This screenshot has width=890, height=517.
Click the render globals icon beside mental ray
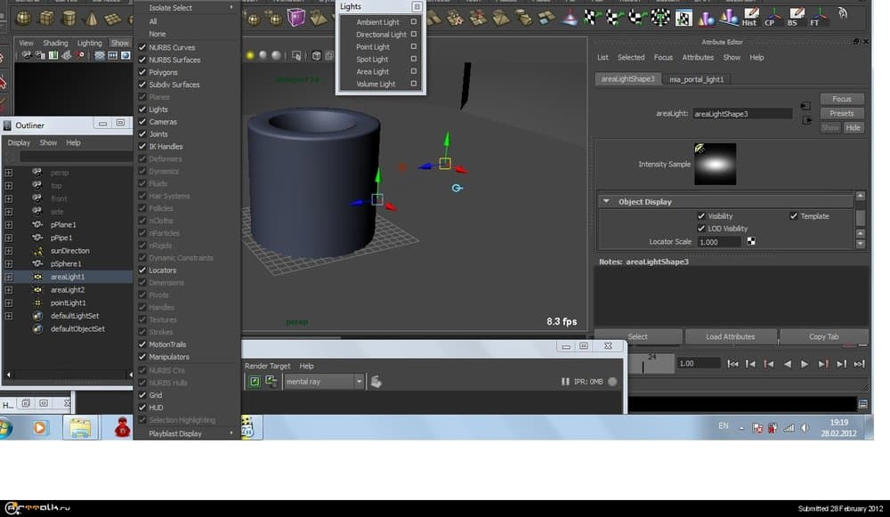coord(376,382)
